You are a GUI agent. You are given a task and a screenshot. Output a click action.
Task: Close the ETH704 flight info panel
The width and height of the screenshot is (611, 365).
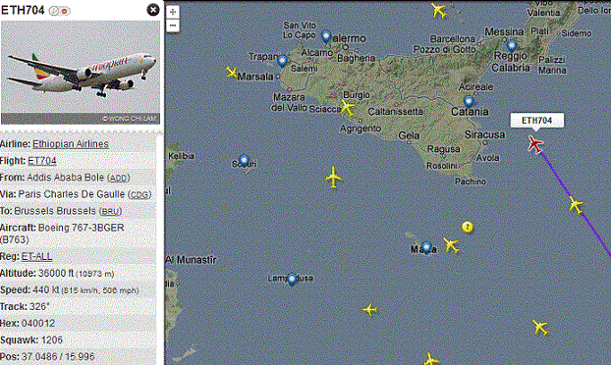point(153,10)
